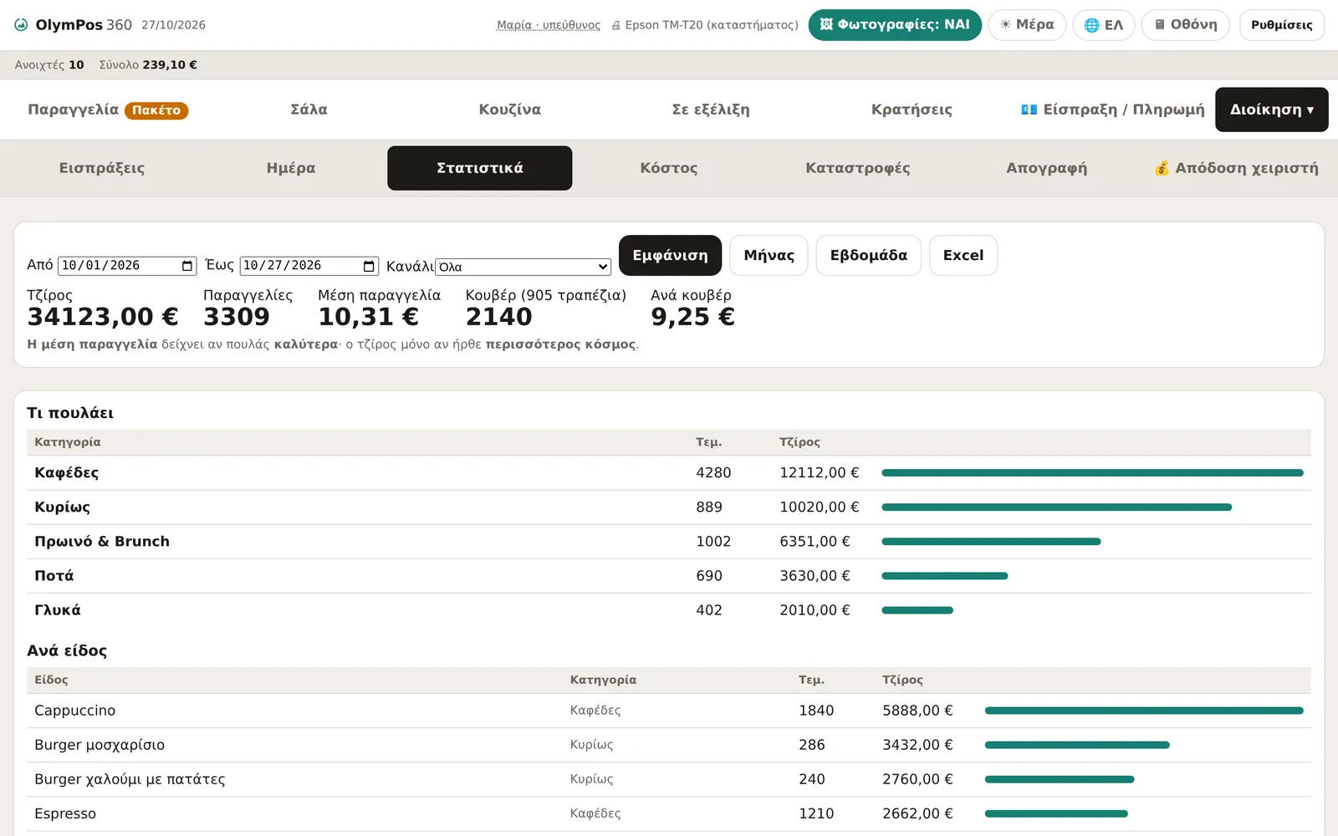
Task: Open the calendar picker in the Από date field
Action: point(187,266)
